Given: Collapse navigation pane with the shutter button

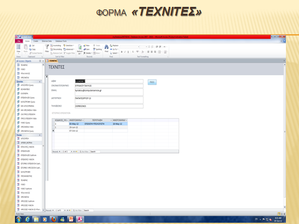Looking at the screenshot, I should (43, 61).
